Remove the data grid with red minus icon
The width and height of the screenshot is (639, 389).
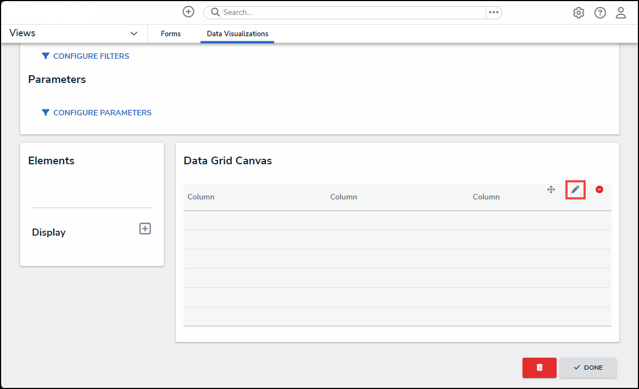pyautogui.click(x=599, y=190)
